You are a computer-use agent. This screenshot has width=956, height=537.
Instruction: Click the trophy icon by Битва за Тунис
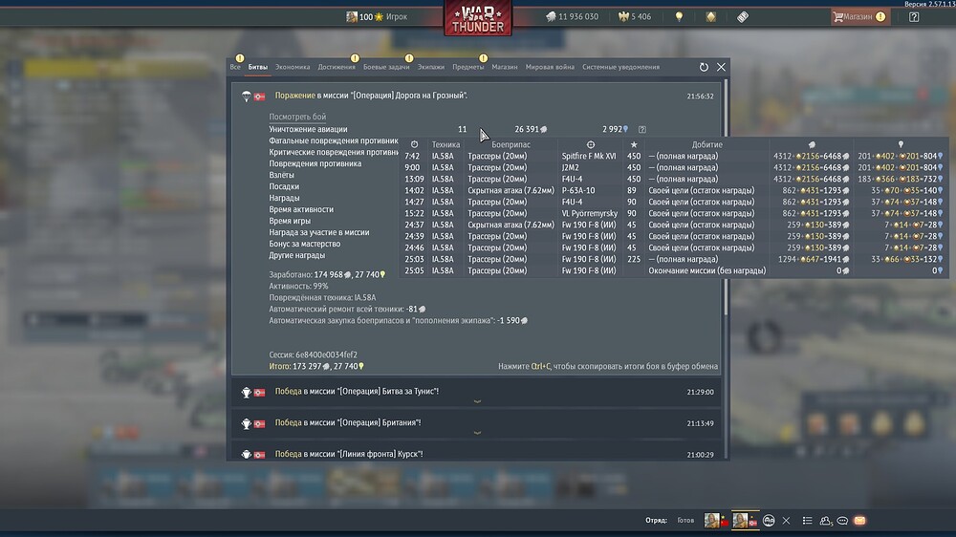click(247, 393)
